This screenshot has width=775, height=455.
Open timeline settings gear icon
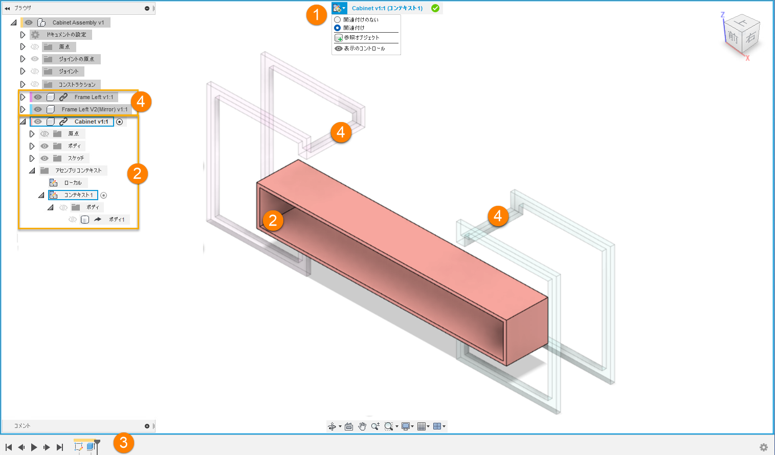(764, 447)
